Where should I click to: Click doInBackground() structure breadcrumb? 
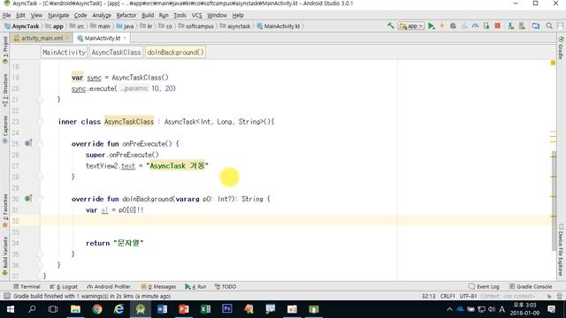[x=175, y=52]
